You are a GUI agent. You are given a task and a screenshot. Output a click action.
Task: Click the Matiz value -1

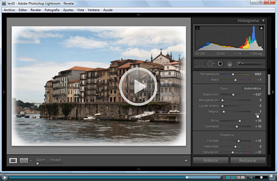259,80
